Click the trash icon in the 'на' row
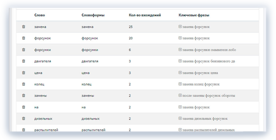The width and height of the screenshot is (276, 140). click(24, 107)
